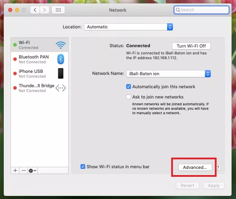Viewport: 236px width, 199px height.
Task: Go forward with the right chevron button
Action: [x=44, y=10]
